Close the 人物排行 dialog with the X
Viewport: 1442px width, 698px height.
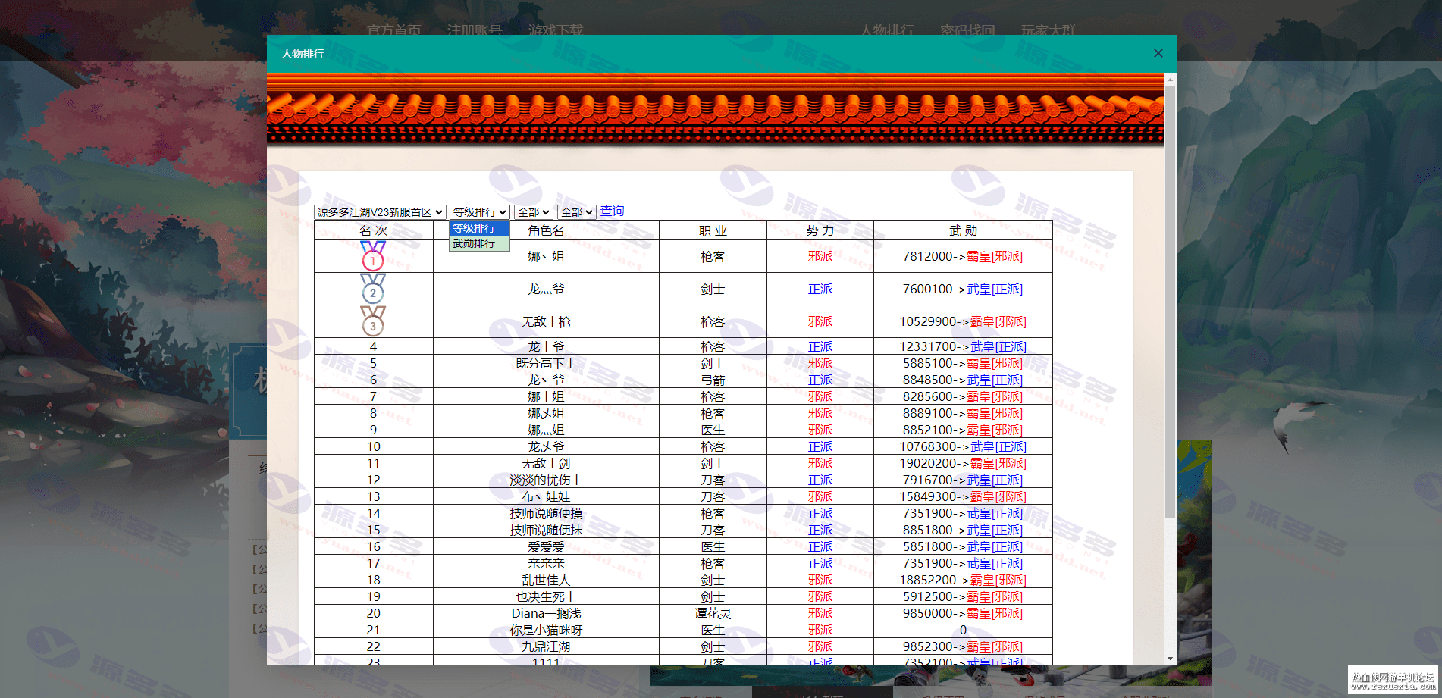pos(1158,53)
